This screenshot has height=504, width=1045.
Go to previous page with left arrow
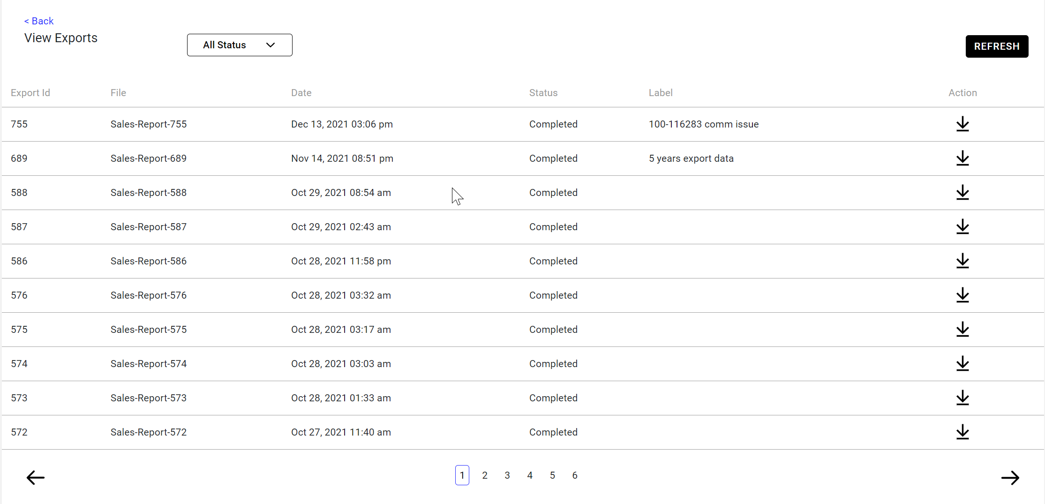click(36, 478)
